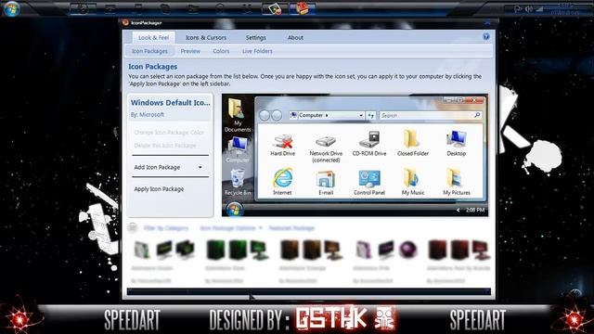594x334 pixels.
Task: Select the Icon Packages sub-tab
Action: pyautogui.click(x=149, y=51)
